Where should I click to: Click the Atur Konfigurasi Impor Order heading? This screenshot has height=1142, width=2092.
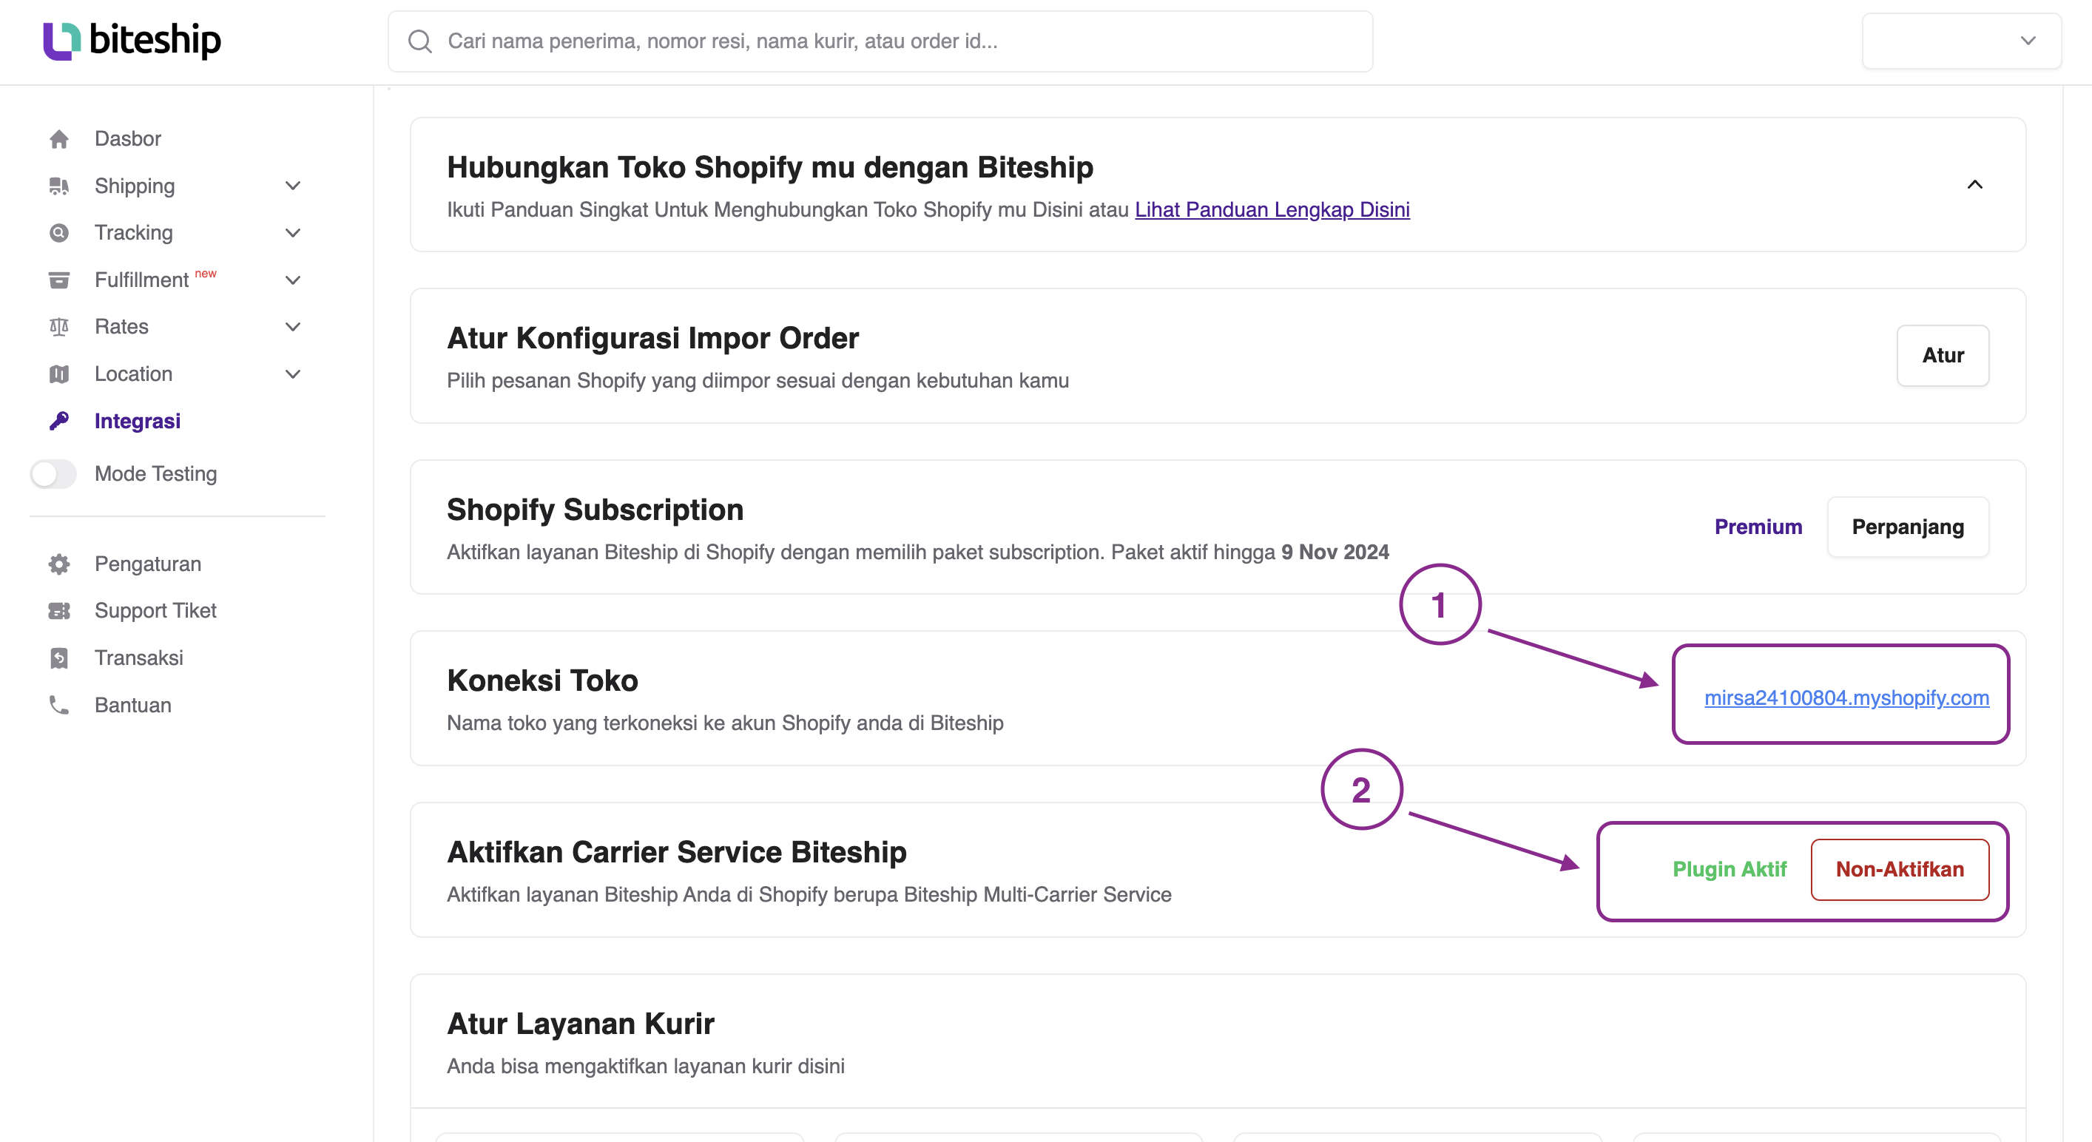coord(653,338)
